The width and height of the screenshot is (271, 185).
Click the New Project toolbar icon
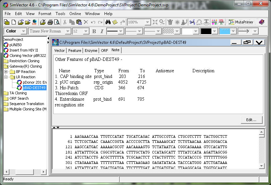click(x=7, y=22)
